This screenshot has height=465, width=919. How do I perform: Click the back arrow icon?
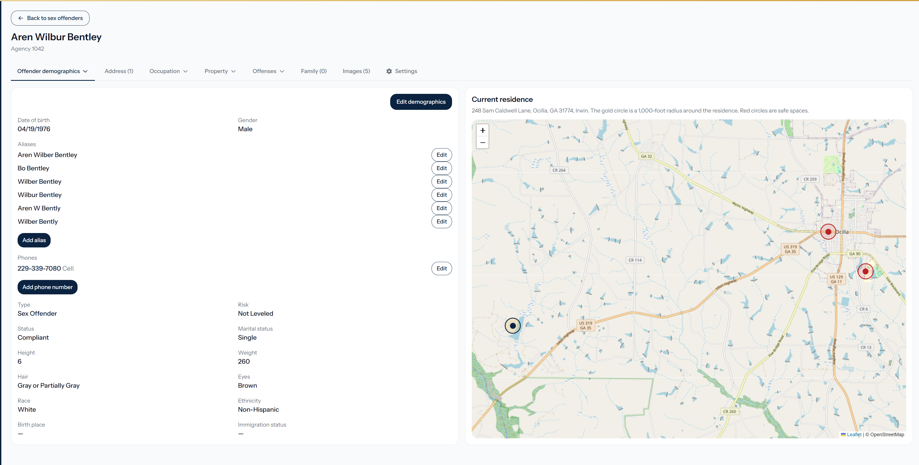coord(21,18)
